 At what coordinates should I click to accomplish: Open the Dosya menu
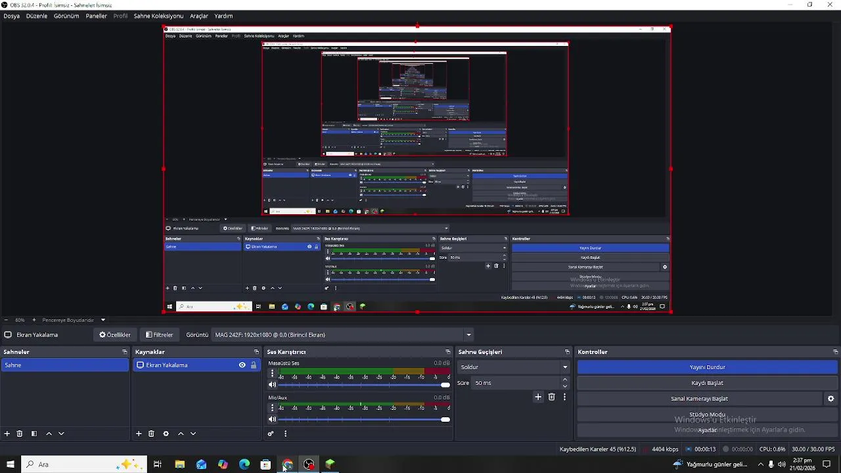click(x=12, y=16)
